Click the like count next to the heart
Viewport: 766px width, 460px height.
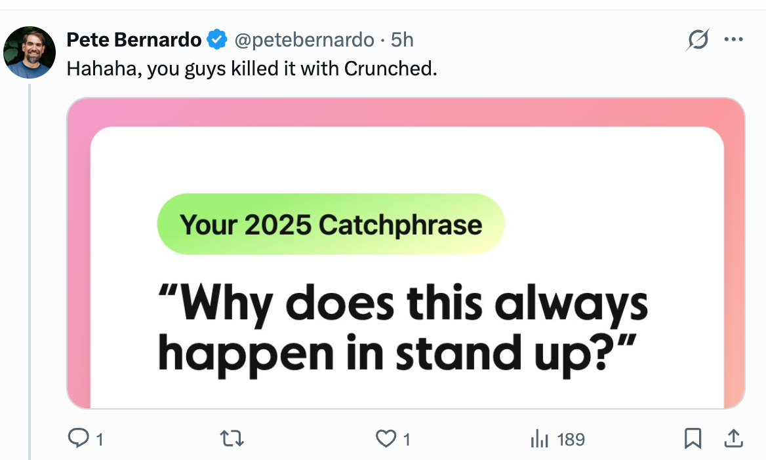[407, 439]
